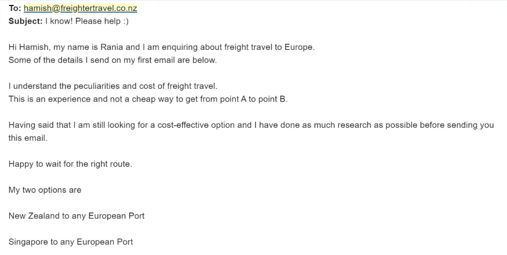507x255 pixels.
Task: Click the bold "Subject:" label
Action: coord(26,21)
